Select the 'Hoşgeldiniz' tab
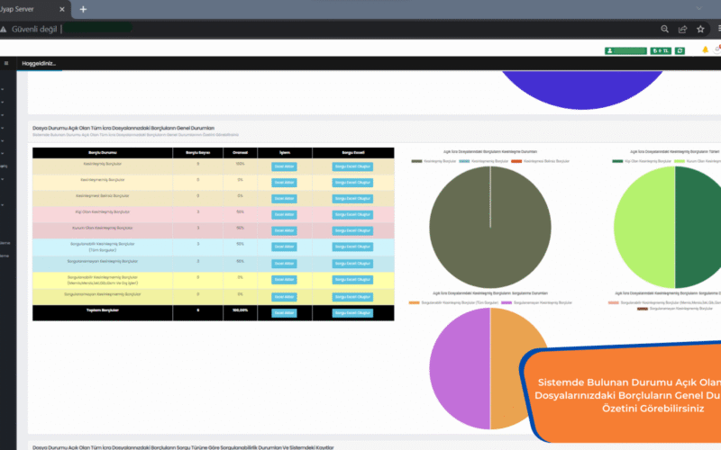 (x=39, y=63)
